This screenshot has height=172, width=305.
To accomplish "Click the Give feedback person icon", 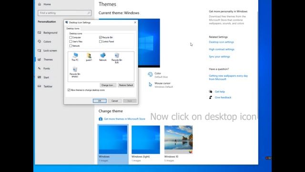I will 211,97.
